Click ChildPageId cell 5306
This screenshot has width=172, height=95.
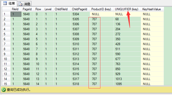80,24
